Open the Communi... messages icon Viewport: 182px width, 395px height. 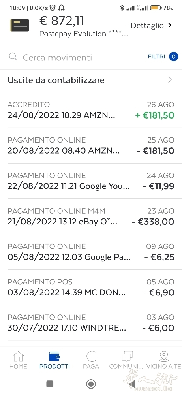[x=127, y=357]
